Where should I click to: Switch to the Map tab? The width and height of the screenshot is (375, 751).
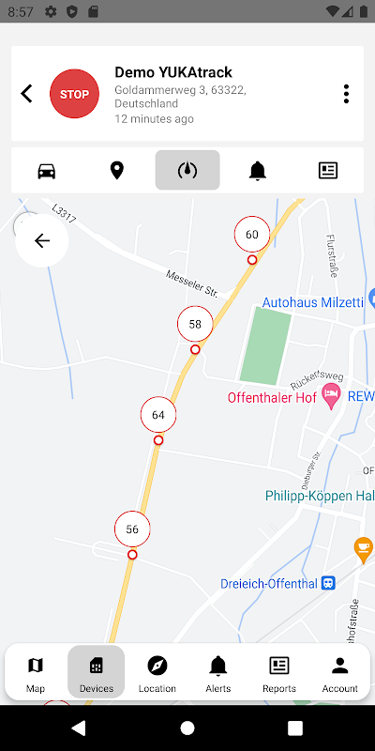click(36, 675)
